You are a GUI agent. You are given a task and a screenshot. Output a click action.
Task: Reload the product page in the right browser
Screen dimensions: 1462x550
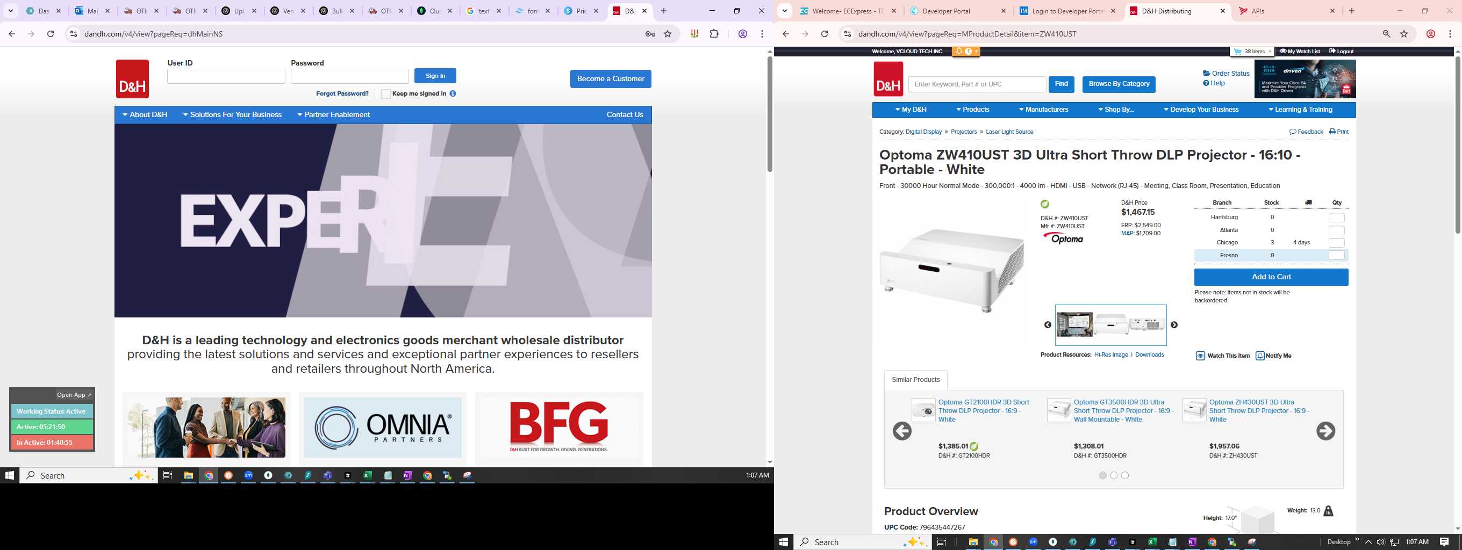[x=825, y=34]
